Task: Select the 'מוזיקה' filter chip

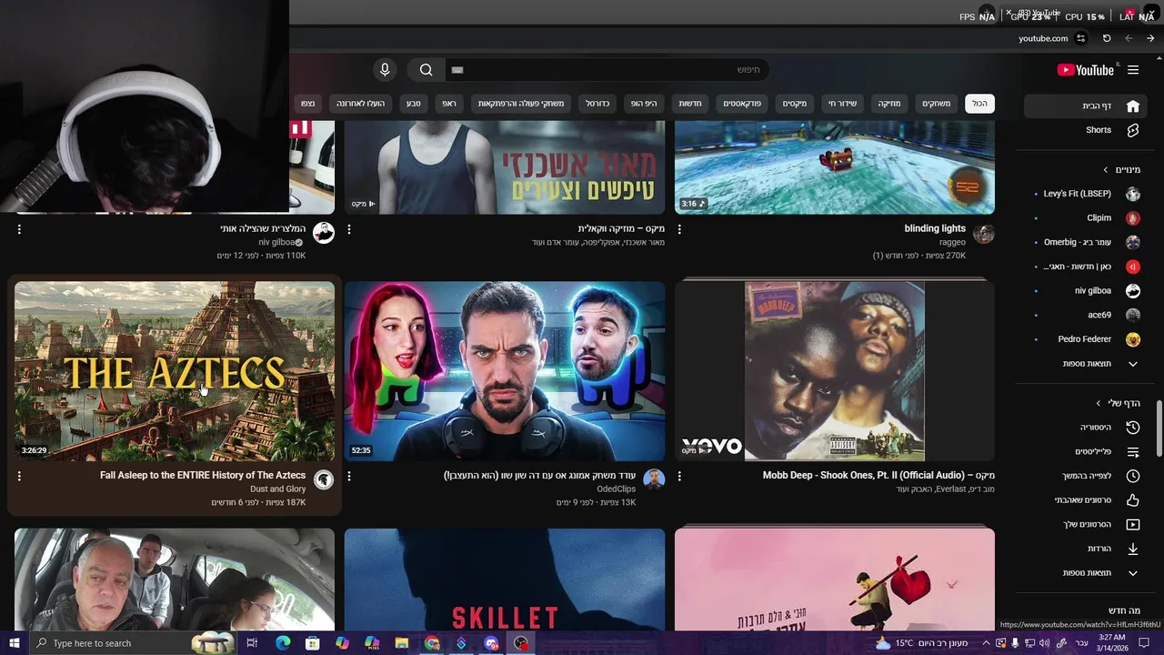Action: point(888,104)
